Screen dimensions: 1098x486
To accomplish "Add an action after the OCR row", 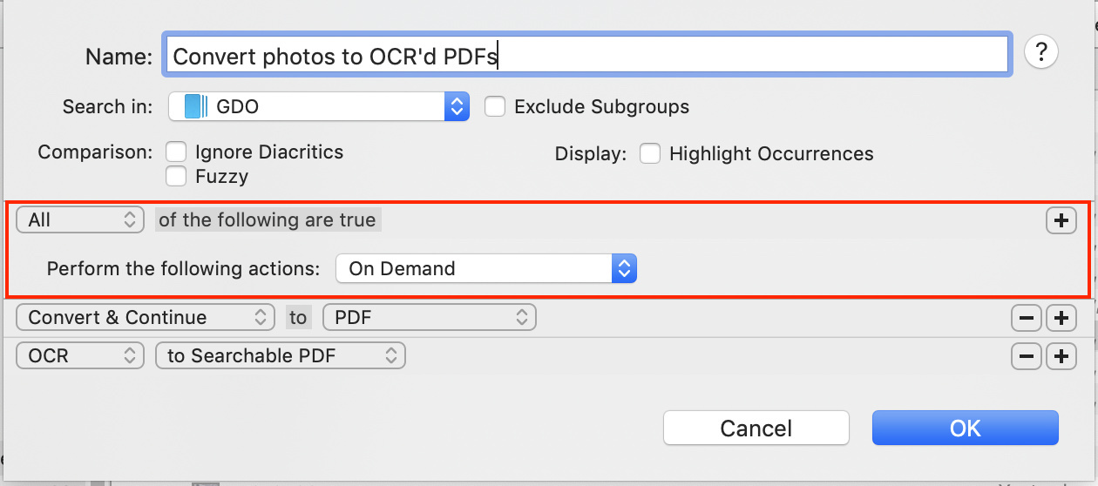I will [x=1061, y=355].
